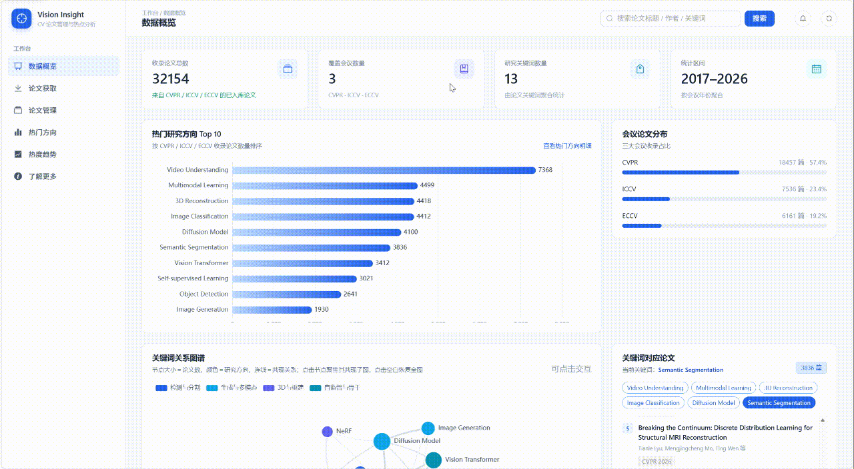
Task: Click the refresh icon in header
Action: (x=829, y=19)
